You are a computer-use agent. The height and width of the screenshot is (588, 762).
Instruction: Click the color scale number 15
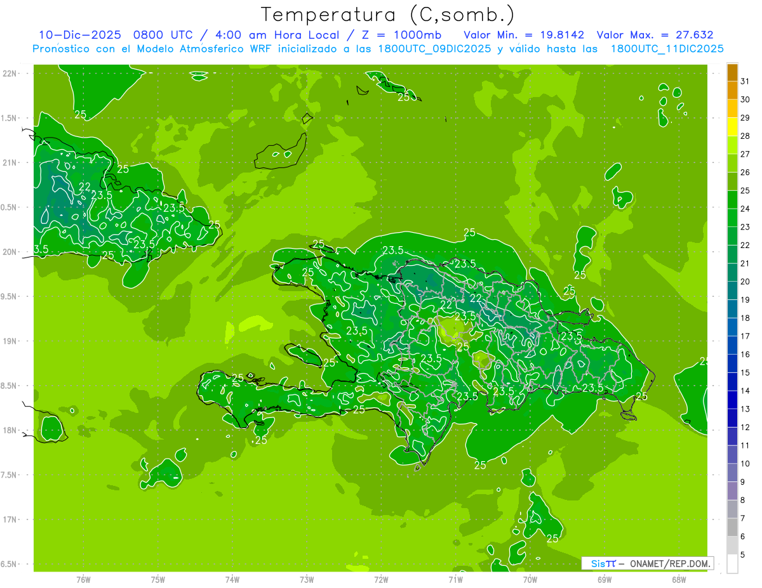pyautogui.click(x=745, y=372)
